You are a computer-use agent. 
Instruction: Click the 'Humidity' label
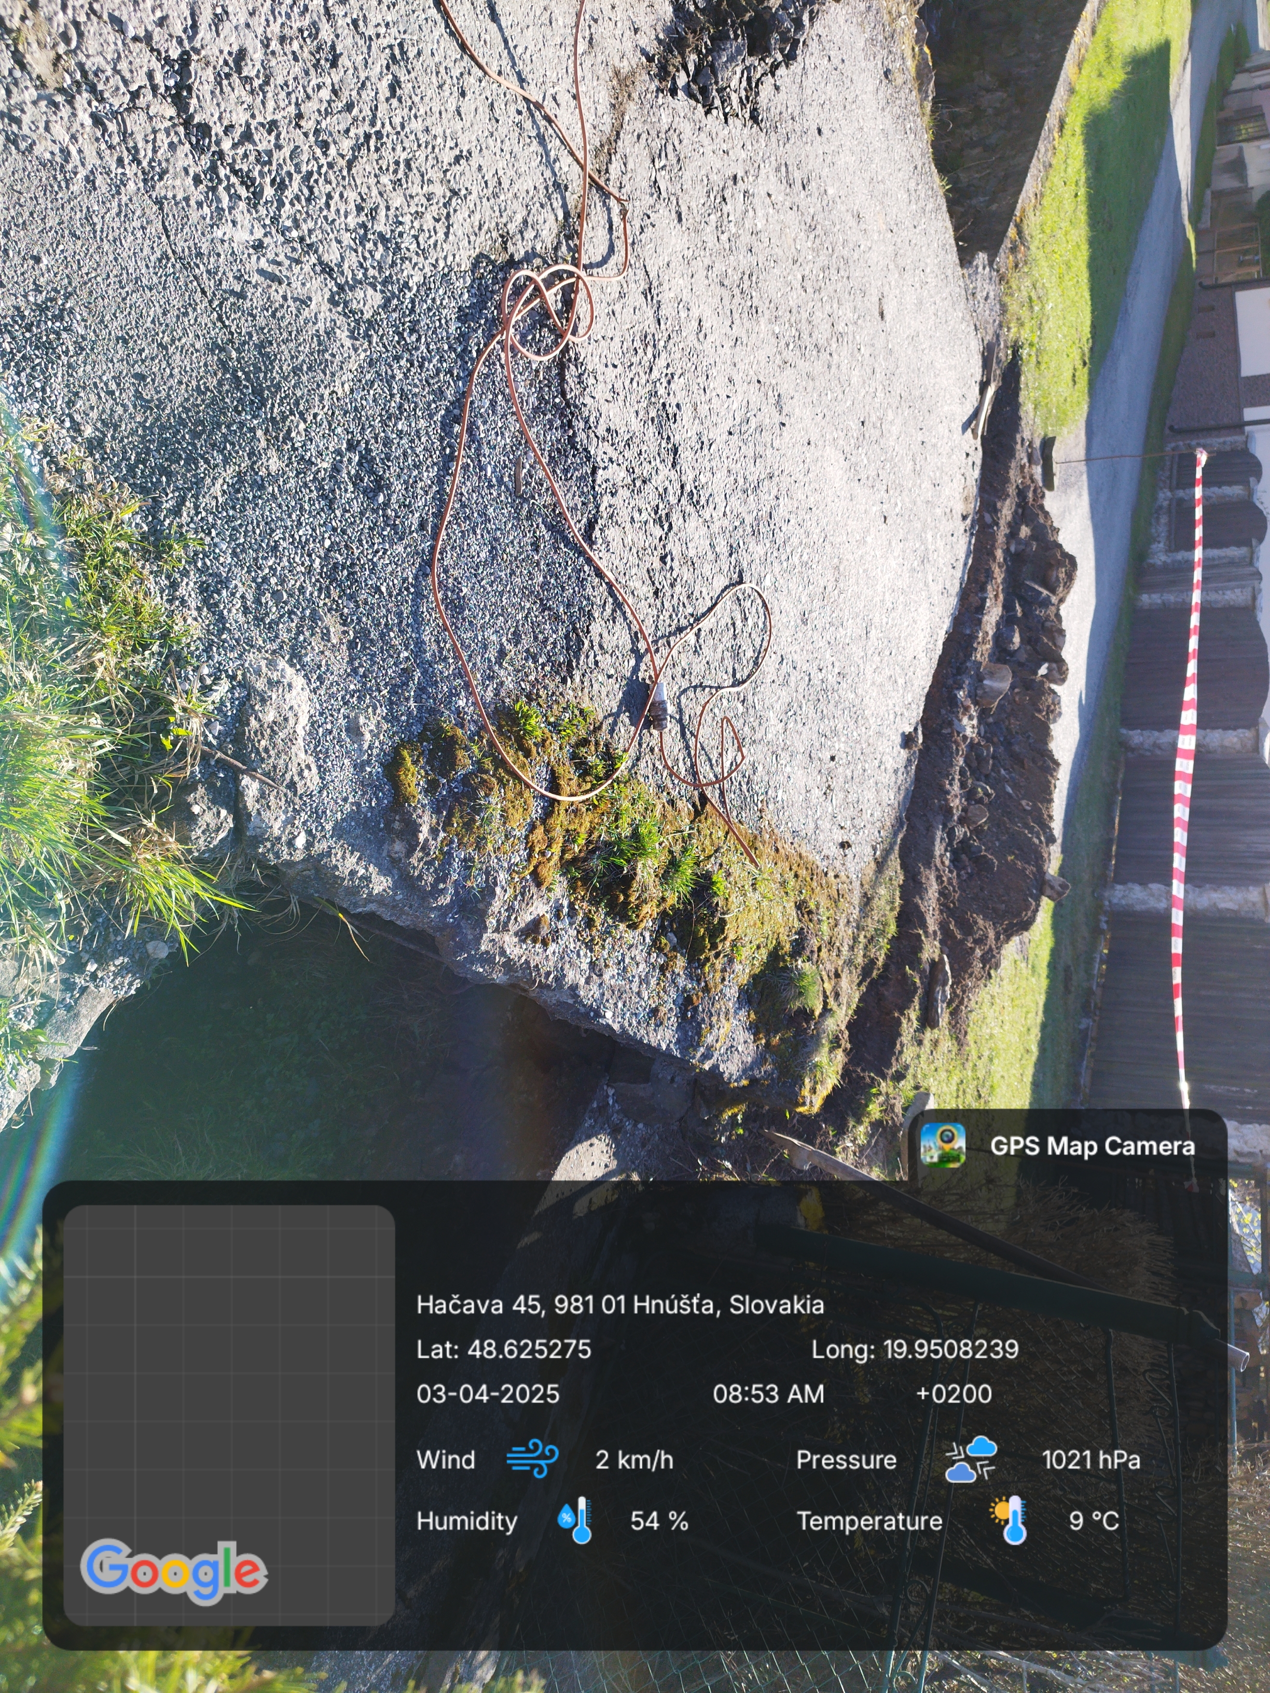(x=467, y=1521)
